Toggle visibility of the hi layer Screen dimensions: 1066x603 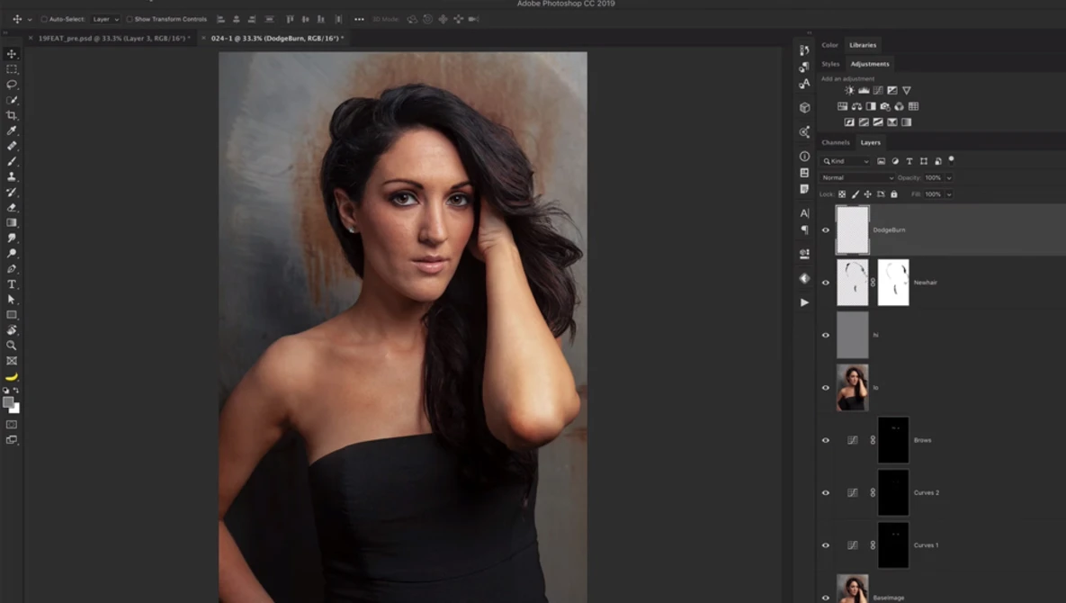(826, 335)
